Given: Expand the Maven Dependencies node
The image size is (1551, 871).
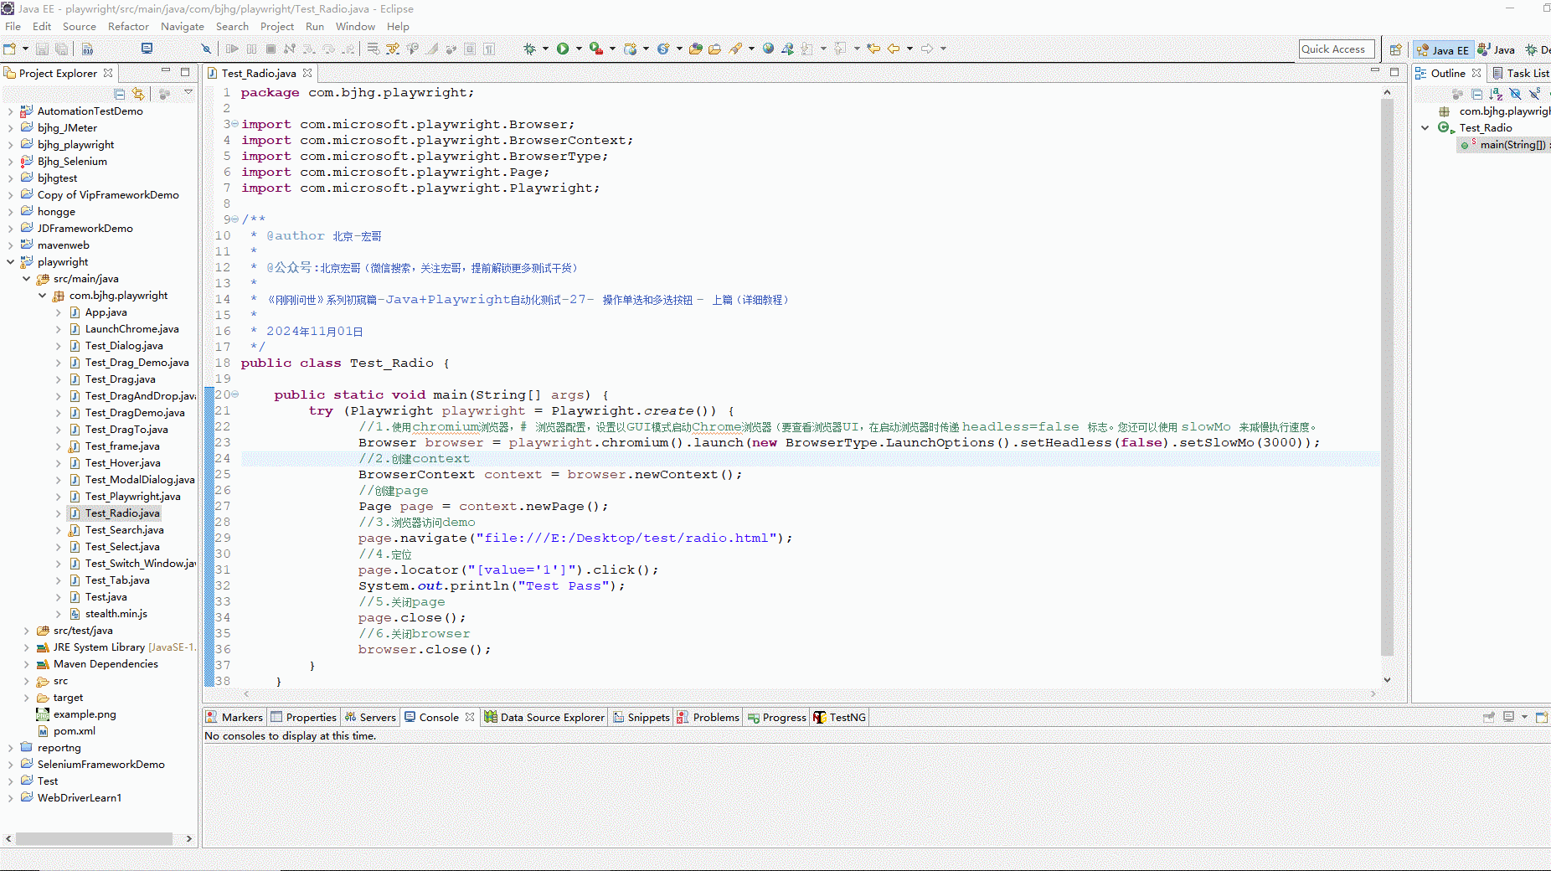Looking at the screenshot, I should pos(26,664).
